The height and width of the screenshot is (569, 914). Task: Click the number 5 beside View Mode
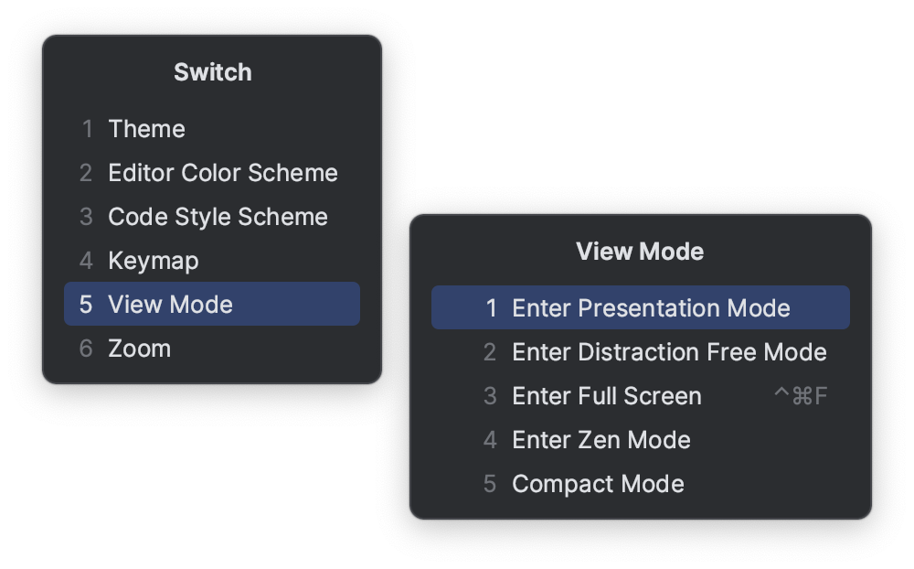(x=88, y=304)
